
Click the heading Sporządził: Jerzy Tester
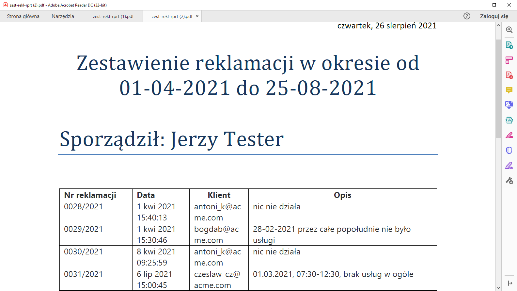tap(172, 139)
